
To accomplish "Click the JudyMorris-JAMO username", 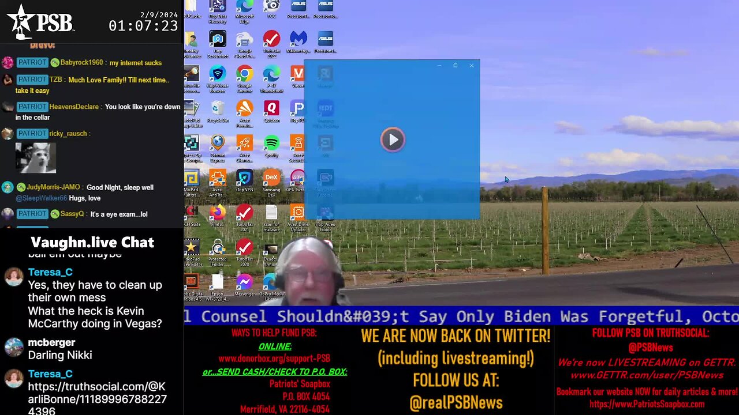I will (53, 187).
